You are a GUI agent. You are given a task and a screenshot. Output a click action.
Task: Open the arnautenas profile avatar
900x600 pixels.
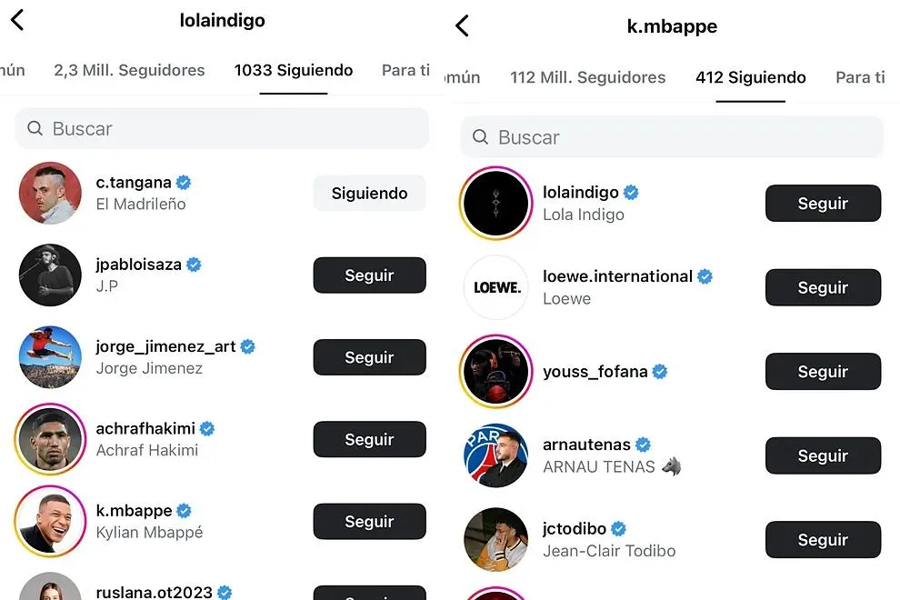click(x=495, y=455)
